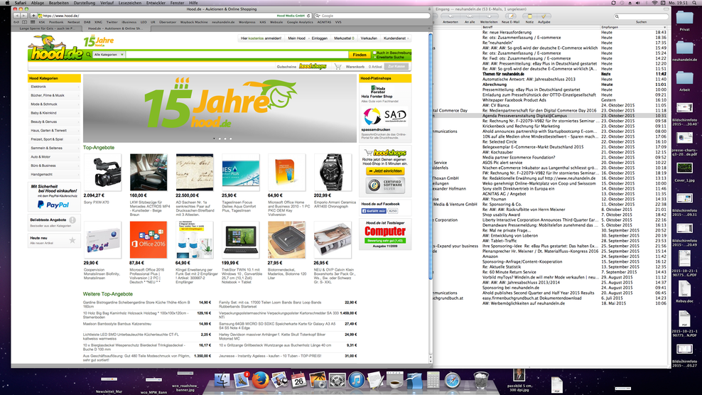
Task: Click the Safari back navigation arrow
Action: [17, 16]
